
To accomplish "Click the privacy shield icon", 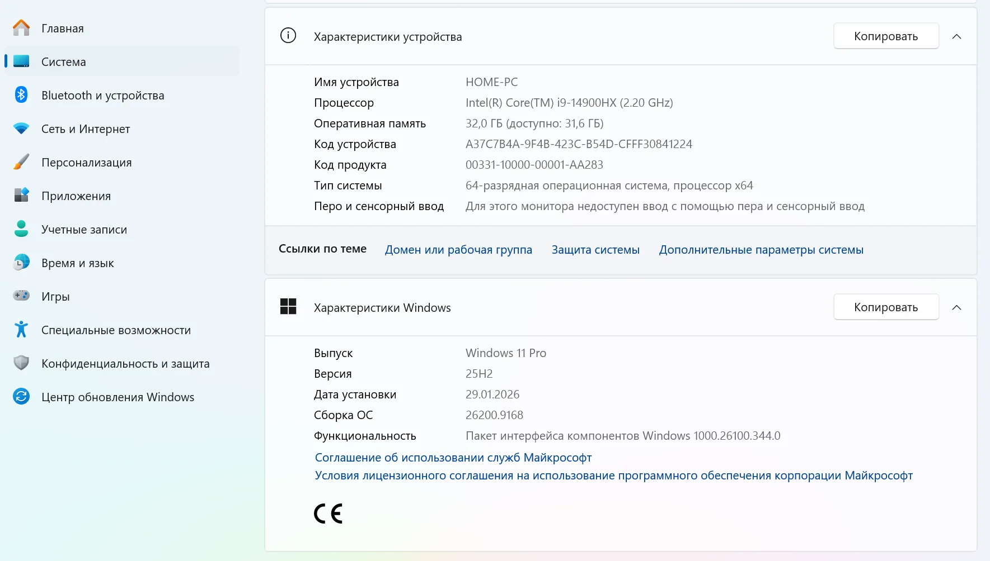I will pyautogui.click(x=21, y=363).
